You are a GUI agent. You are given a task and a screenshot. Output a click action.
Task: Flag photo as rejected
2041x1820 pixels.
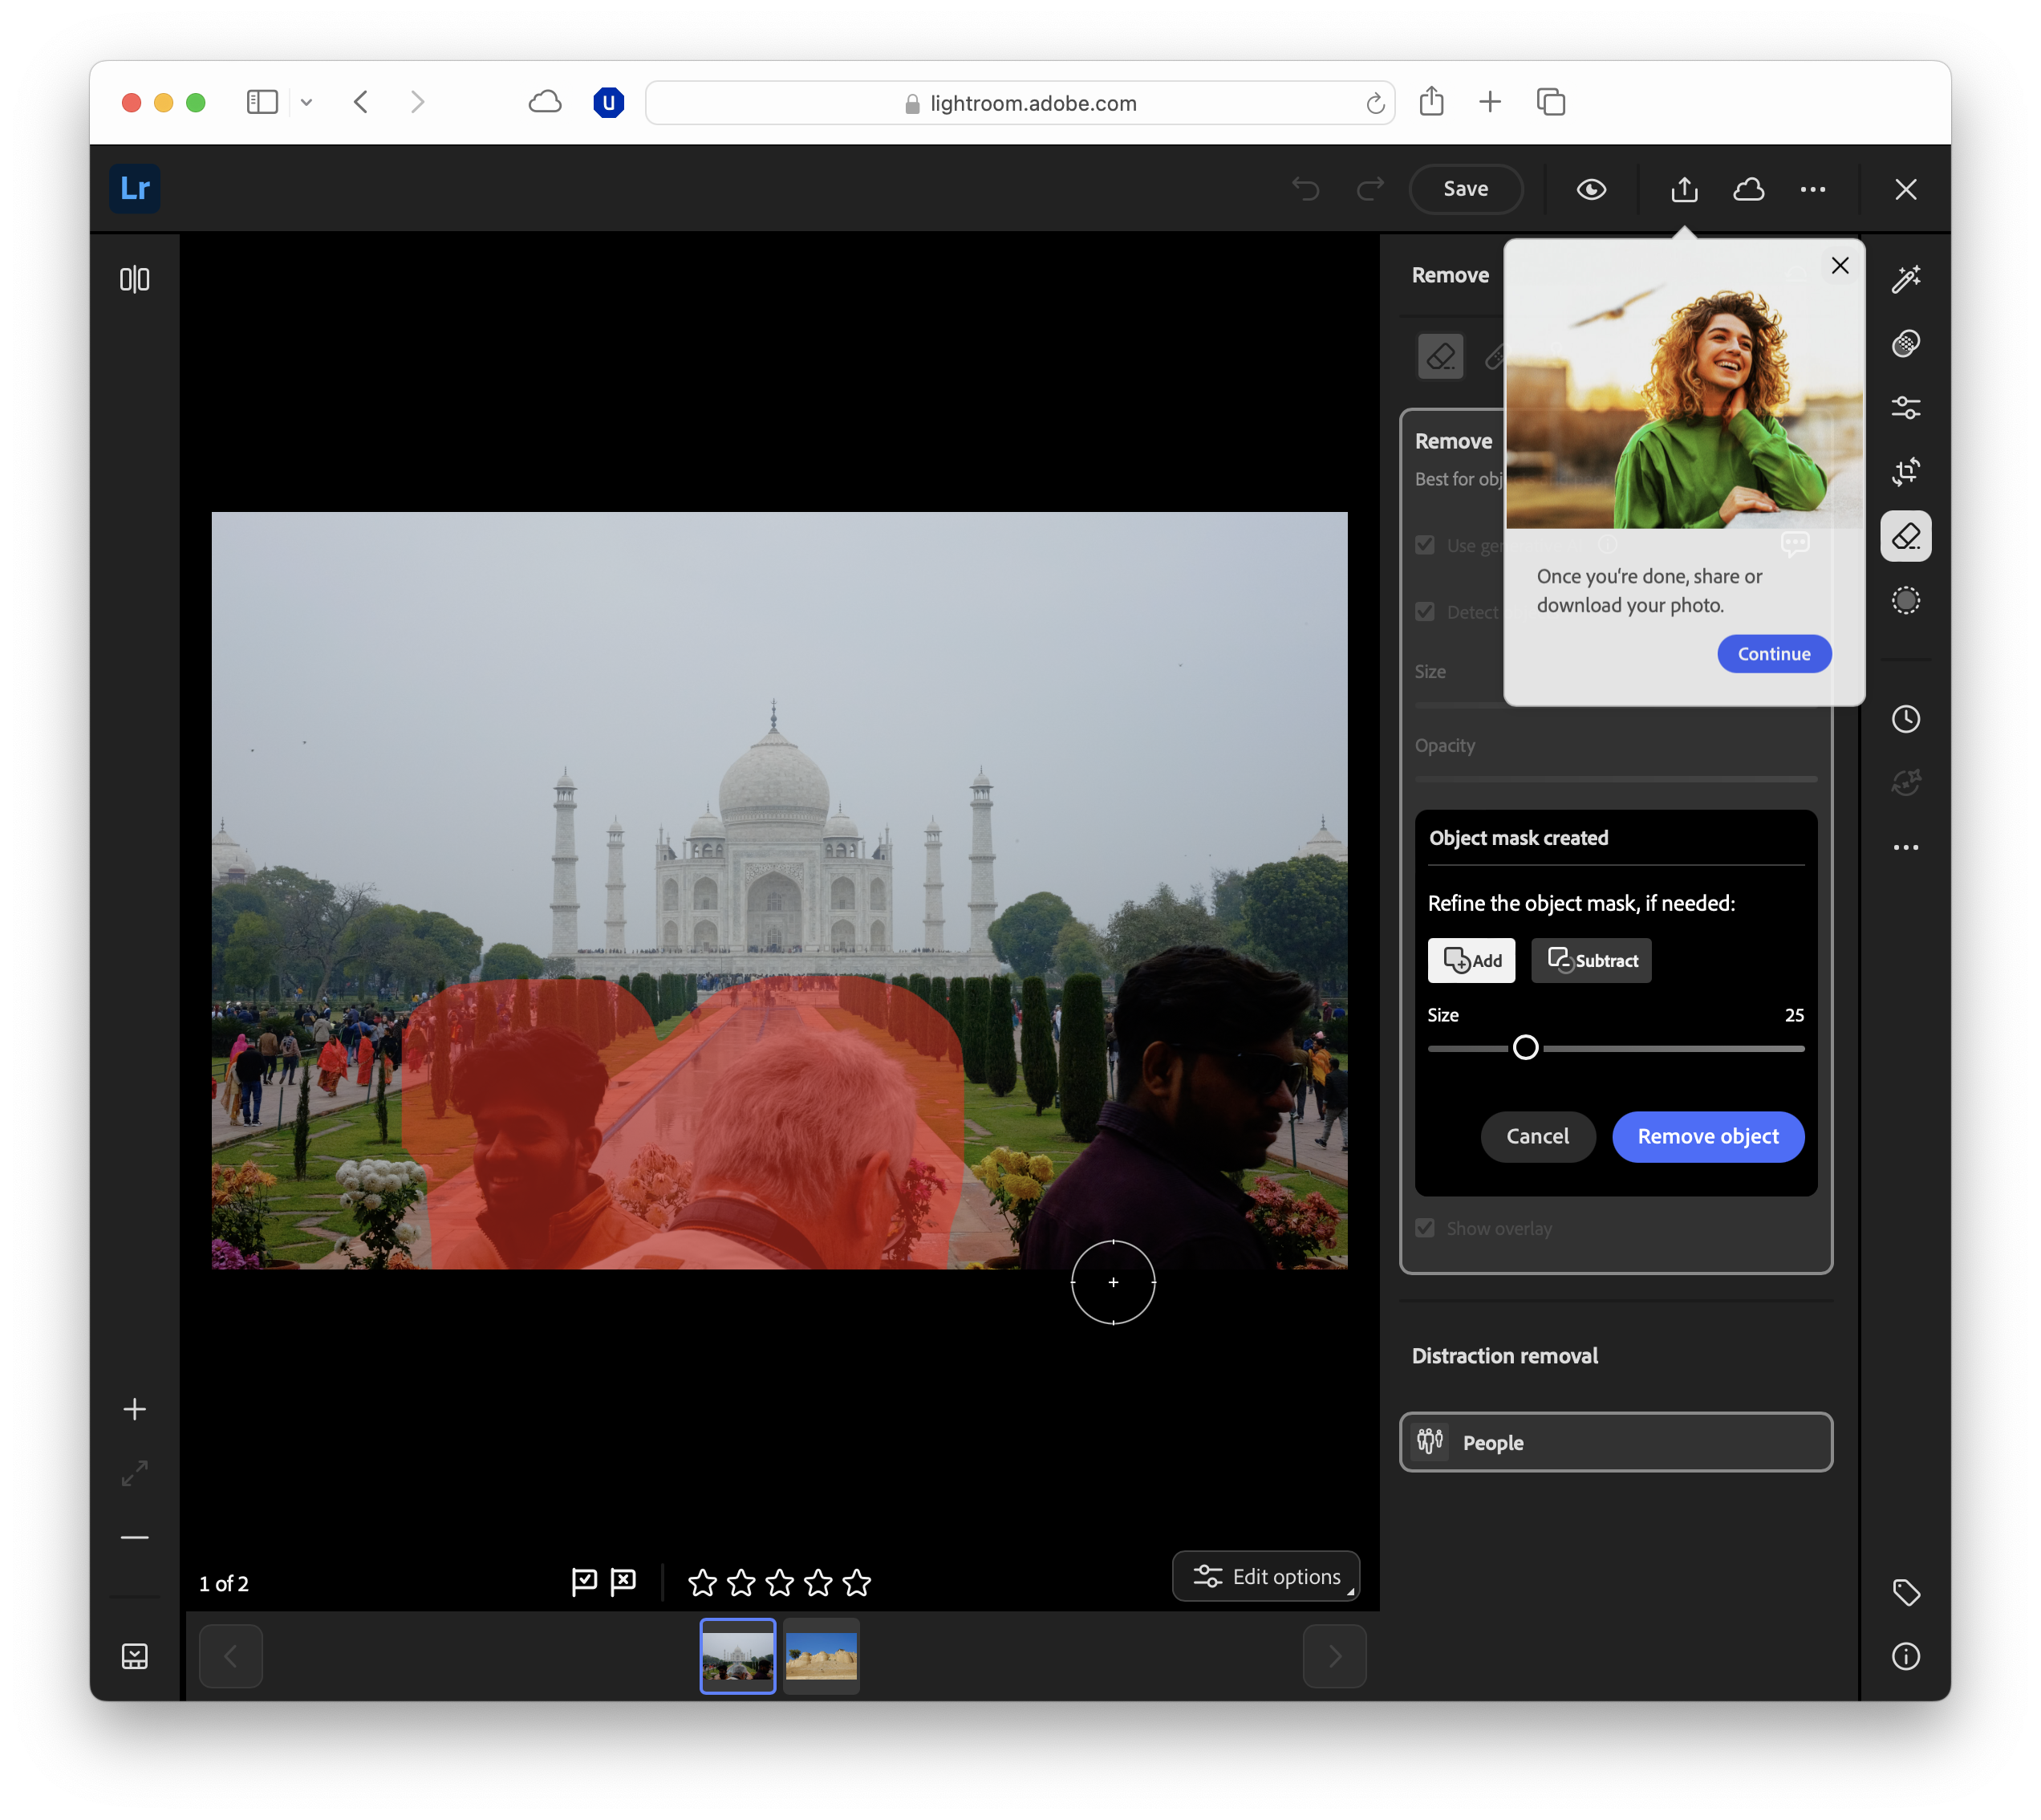click(623, 1581)
